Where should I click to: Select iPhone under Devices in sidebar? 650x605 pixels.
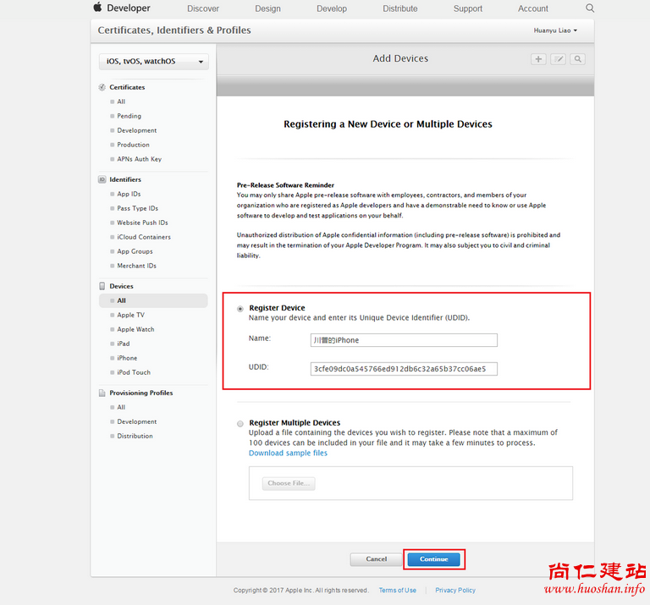[127, 358]
